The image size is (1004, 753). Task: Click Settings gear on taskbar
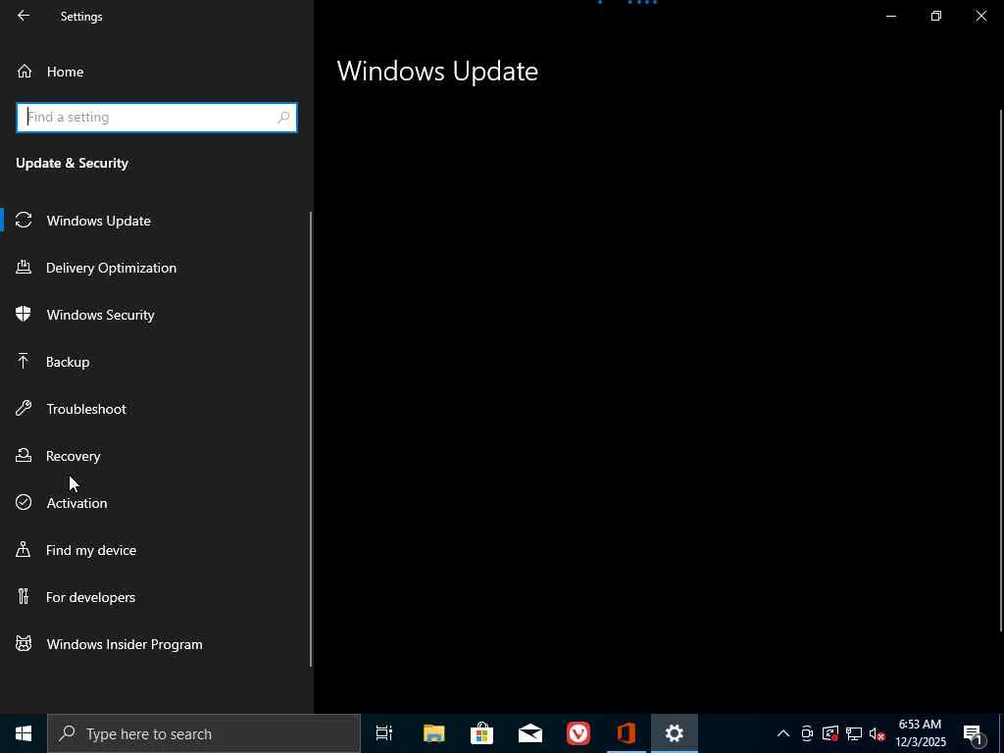pyautogui.click(x=675, y=733)
